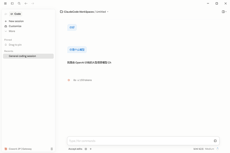Stop generation with square button
230x153 pixels.
click(x=215, y=141)
